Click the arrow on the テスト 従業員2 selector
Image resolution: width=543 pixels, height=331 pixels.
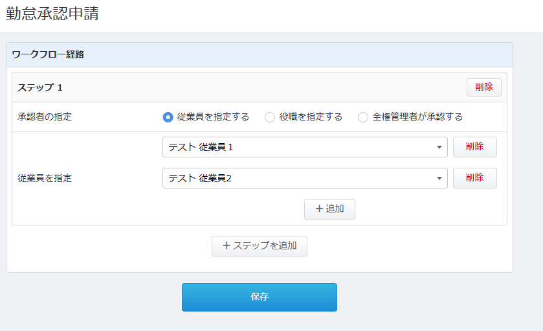click(x=439, y=178)
